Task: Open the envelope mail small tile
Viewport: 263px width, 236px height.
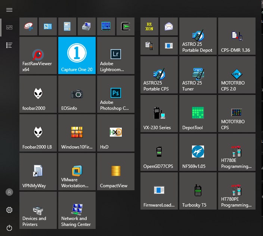Action: click(x=169, y=26)
